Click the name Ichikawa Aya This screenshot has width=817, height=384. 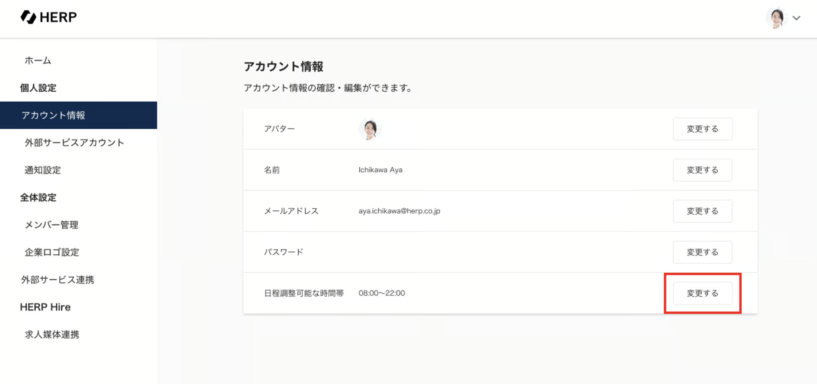click(x=380, y=170)
